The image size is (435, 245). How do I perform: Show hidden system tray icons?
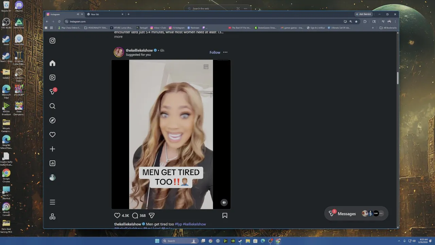pyautogui.click(x=399, y=241)
